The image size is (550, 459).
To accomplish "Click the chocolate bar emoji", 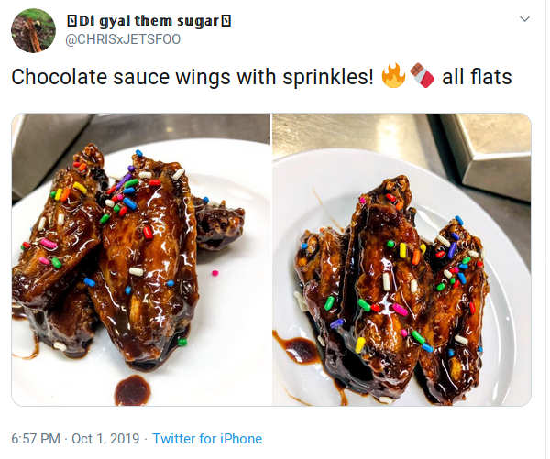I will 420,77.
